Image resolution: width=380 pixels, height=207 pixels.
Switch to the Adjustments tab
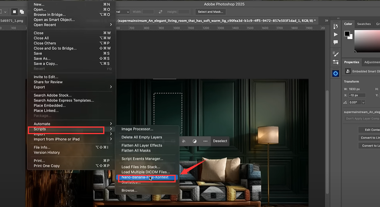coord(372,62)
